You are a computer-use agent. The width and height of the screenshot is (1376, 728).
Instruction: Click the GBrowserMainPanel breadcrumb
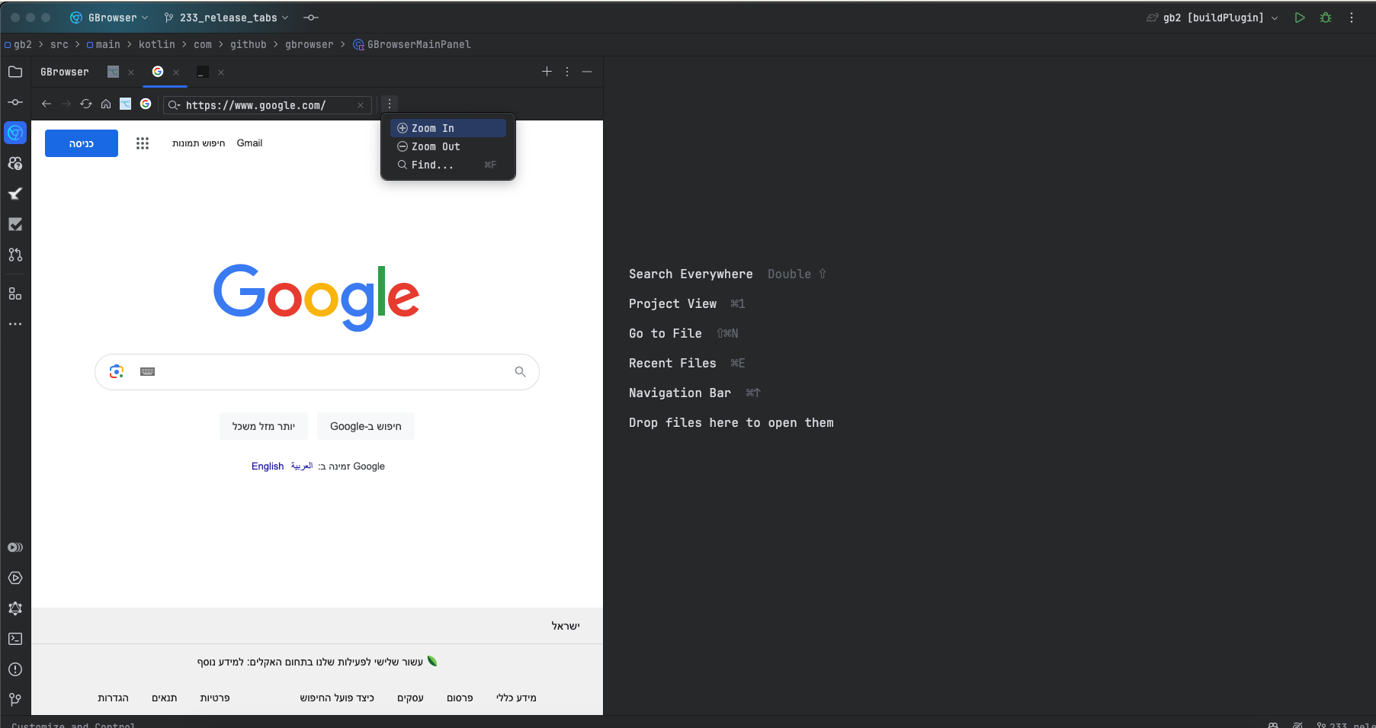412,44
